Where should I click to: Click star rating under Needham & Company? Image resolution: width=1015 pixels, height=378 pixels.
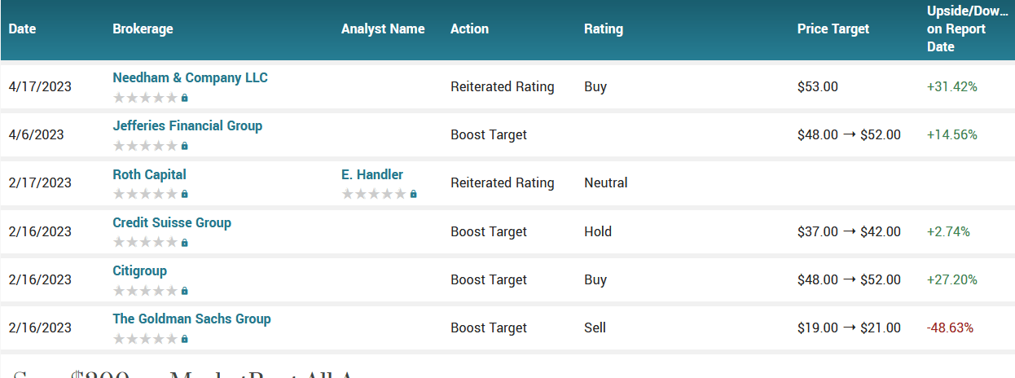[x=145, y=98]
